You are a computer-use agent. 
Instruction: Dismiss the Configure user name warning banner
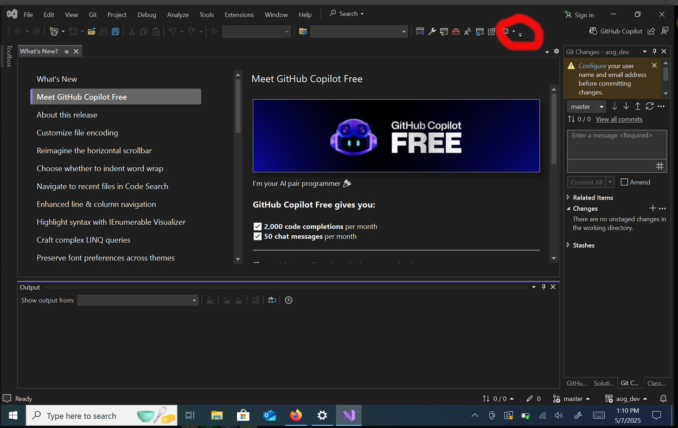[x=654, y=66]
